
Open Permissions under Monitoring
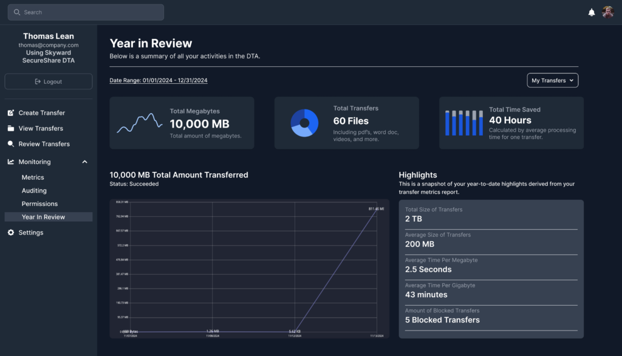click(x=39, y=204)
